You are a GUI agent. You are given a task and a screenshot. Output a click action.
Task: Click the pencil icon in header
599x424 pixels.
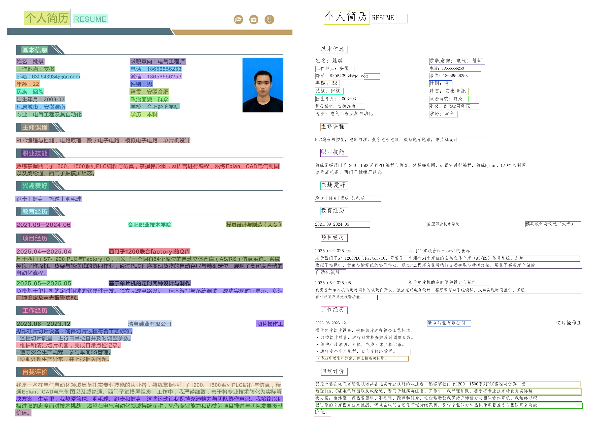(269, 19)
